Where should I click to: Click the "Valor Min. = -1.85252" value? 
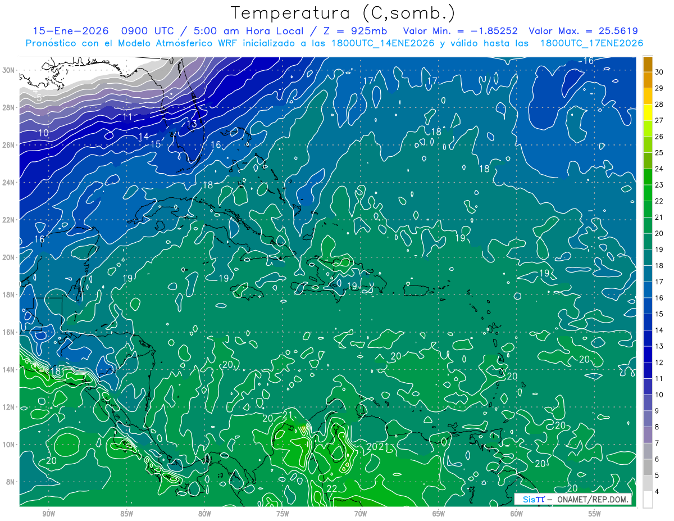tap(461, 31)
